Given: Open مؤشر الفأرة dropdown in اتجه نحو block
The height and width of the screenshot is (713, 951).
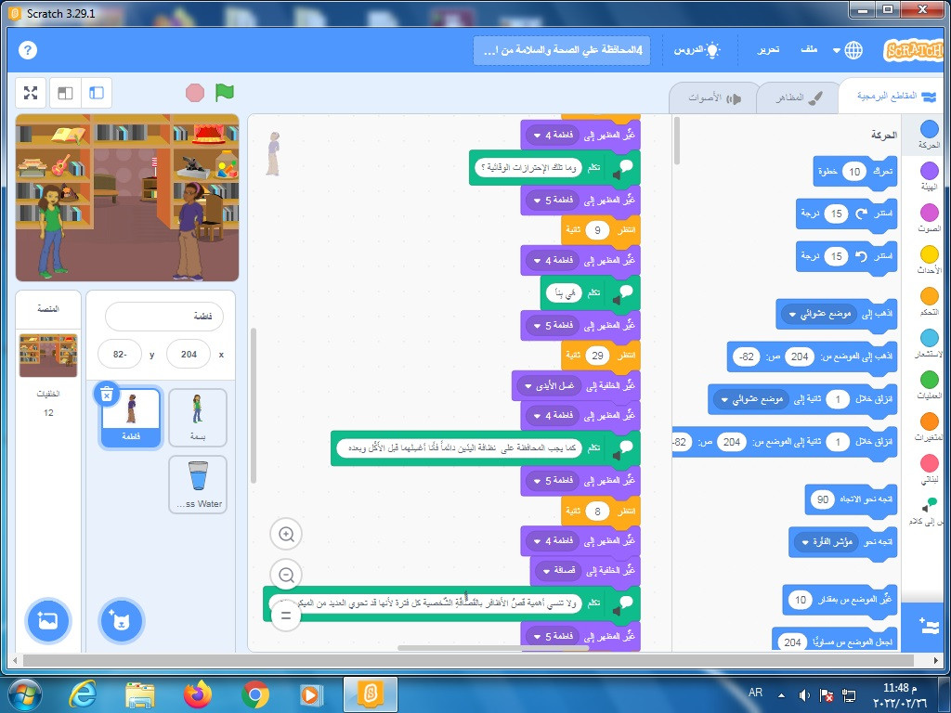Looking at the screenshot, I should coord(827,541).
